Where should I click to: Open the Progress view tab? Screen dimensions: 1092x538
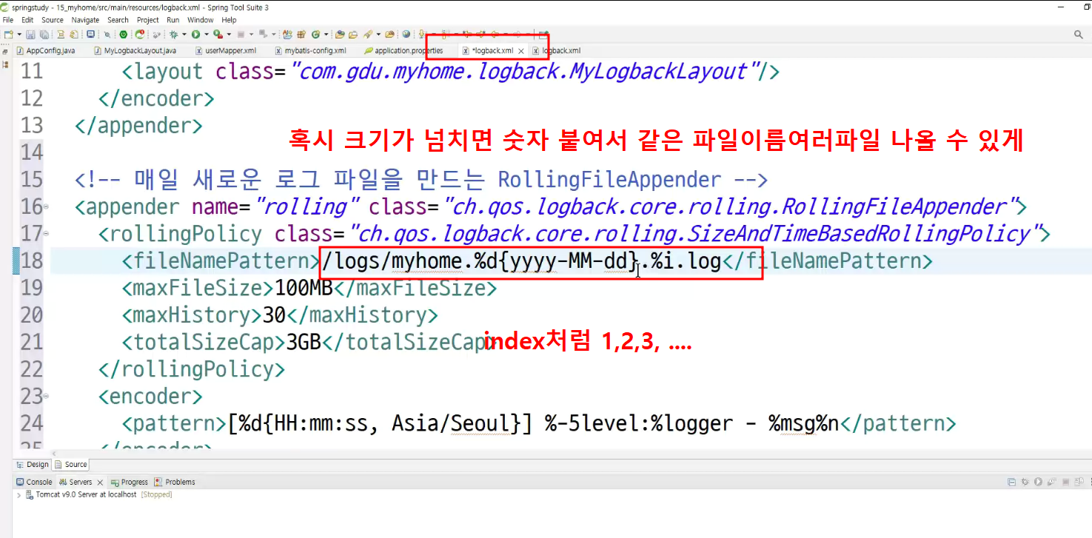(x=130, y=482)
